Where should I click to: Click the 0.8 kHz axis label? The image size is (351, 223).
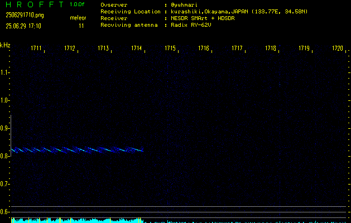[x=4, y=156]
